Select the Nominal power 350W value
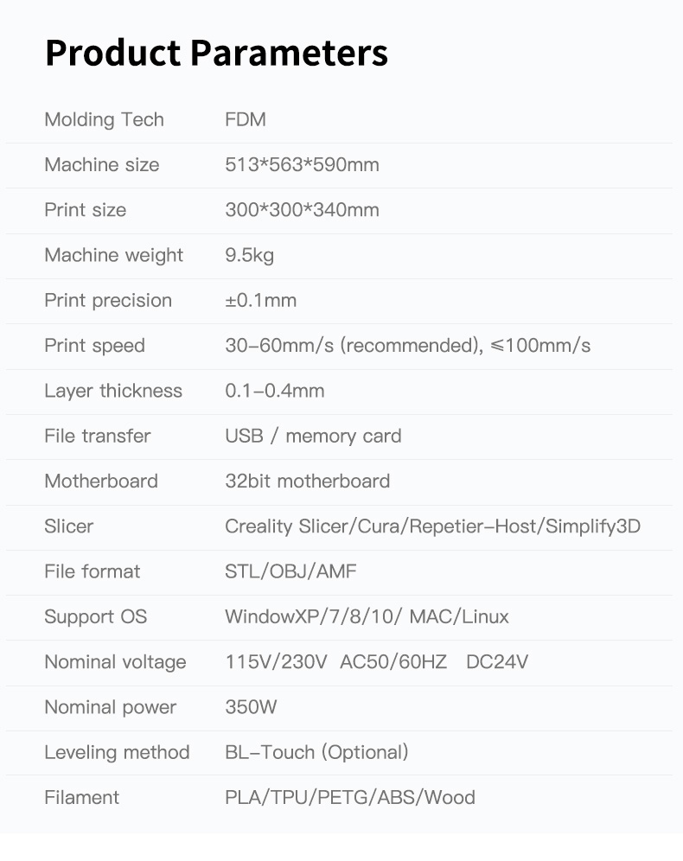683x861 pixels. click(251, 707)
